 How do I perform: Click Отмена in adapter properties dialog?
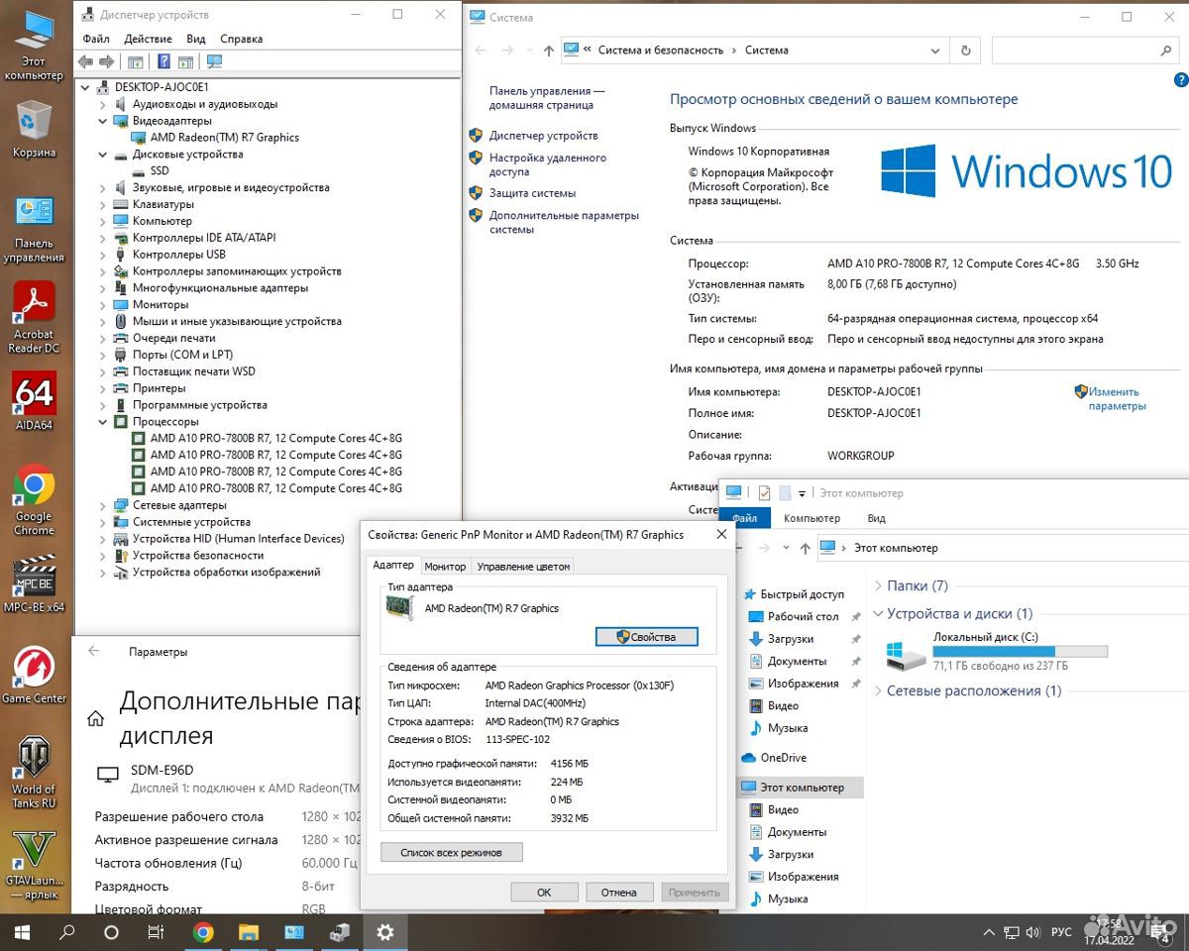pyautogui.click(x=619, y=892)
